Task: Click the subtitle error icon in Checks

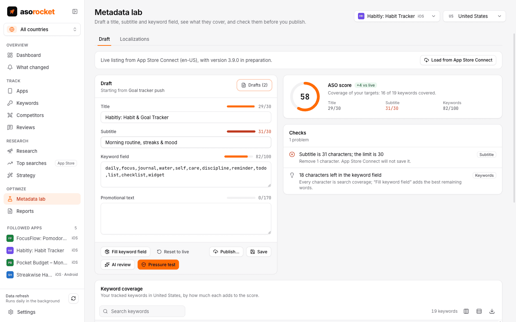Action: click(292, 155)
